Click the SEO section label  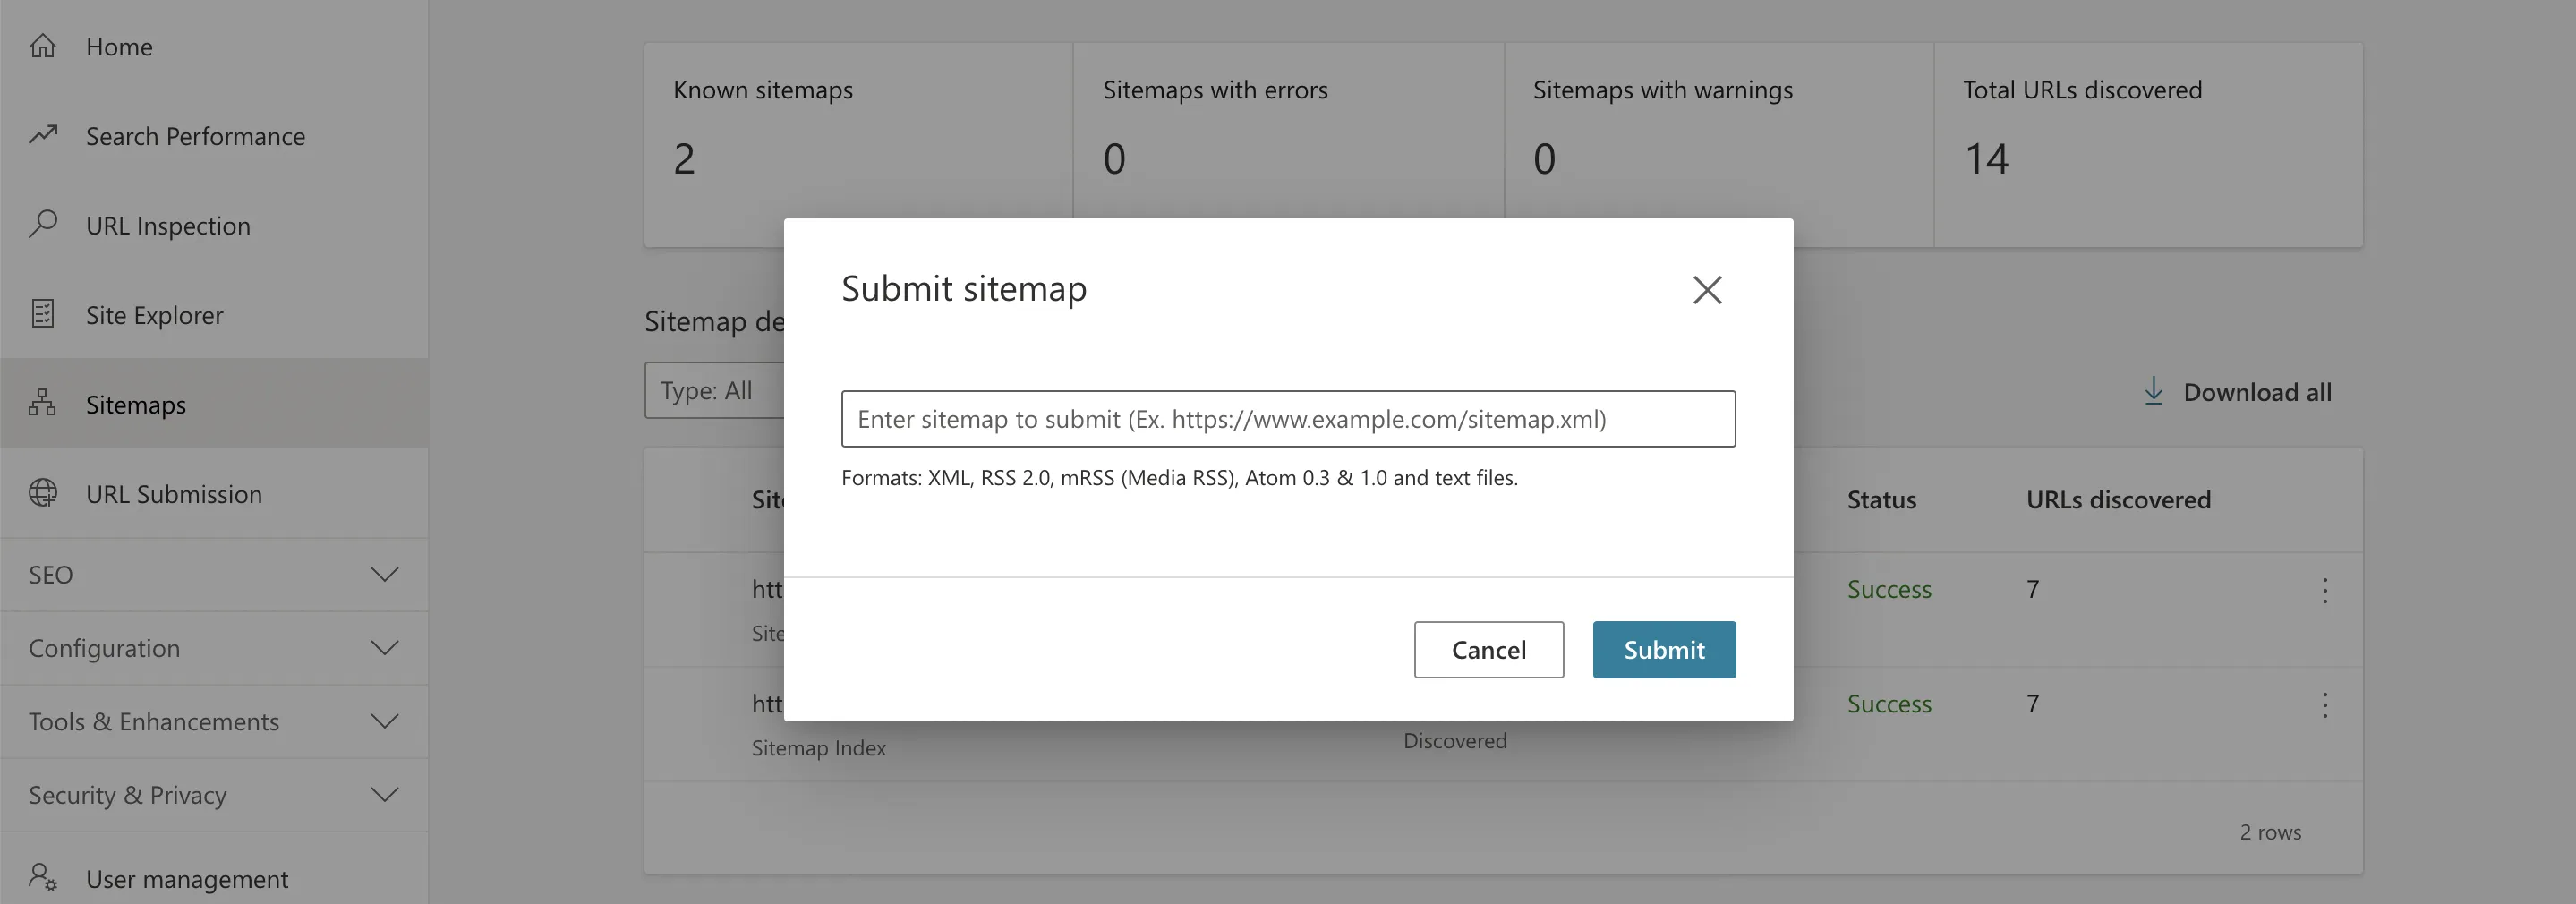(51, 574)
